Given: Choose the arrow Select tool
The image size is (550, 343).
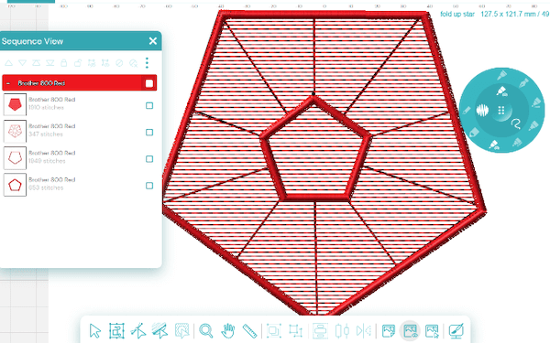Looking at the screenshot, I should tap(94, 331).
